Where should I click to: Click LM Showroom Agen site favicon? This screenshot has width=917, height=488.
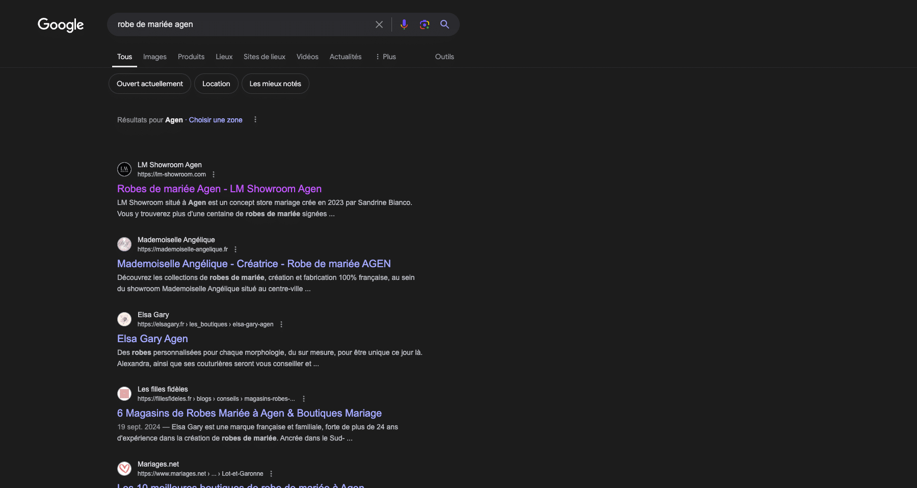(124, 169)
